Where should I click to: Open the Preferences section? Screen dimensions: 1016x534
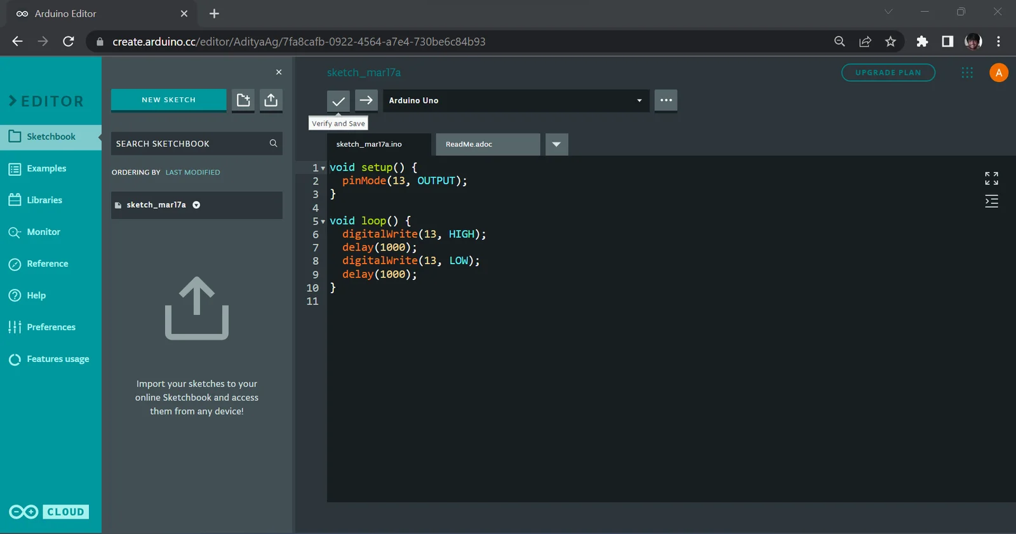pyautogui.click(x=51, y=327)
